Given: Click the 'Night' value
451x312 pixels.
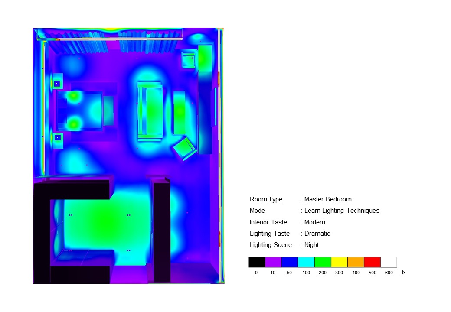Looking at the screenshot, I should tap(311, 245).
